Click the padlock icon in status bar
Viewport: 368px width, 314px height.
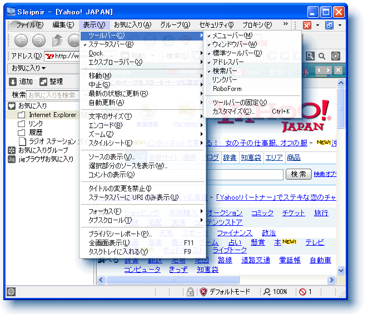click(190, 292)
